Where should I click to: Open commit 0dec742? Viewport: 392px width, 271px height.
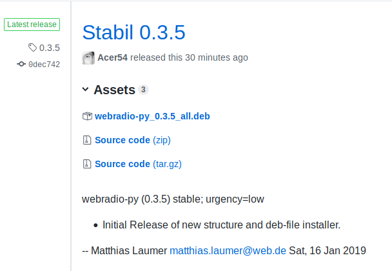[x=44, y=65]
